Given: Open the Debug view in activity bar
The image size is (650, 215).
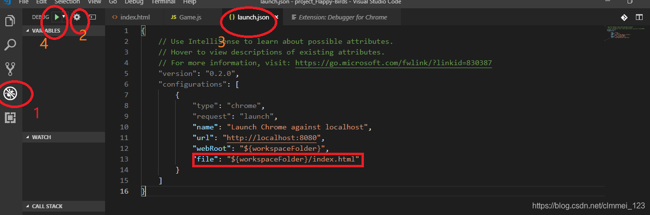Looking at the screenshot, I should pos(10,93).
